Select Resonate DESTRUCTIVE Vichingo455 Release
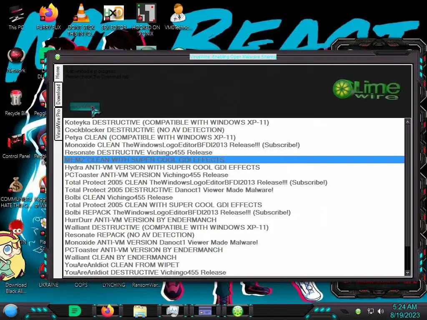The height and width of the screenshot is (320, 427). (x=234, y=152)
